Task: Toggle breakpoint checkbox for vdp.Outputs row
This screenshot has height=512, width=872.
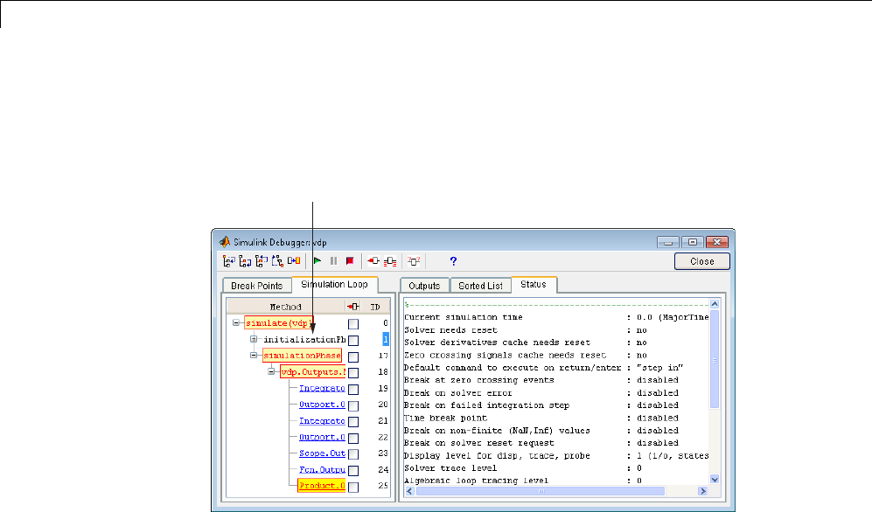Action: point(353,372)
